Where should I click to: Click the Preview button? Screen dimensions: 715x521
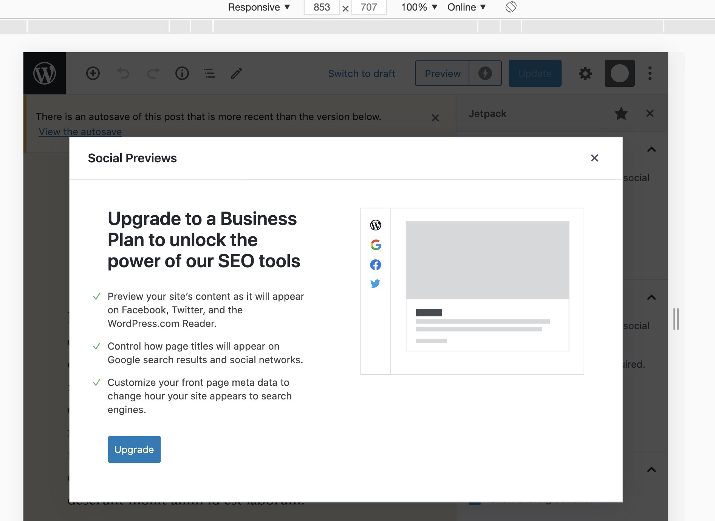(x=443, y=74)
